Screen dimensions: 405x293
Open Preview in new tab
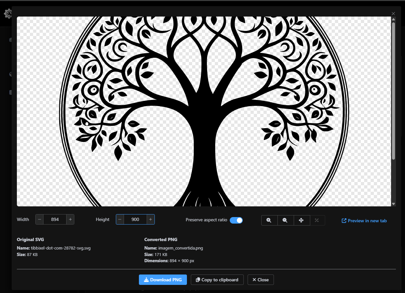(367, 220)
